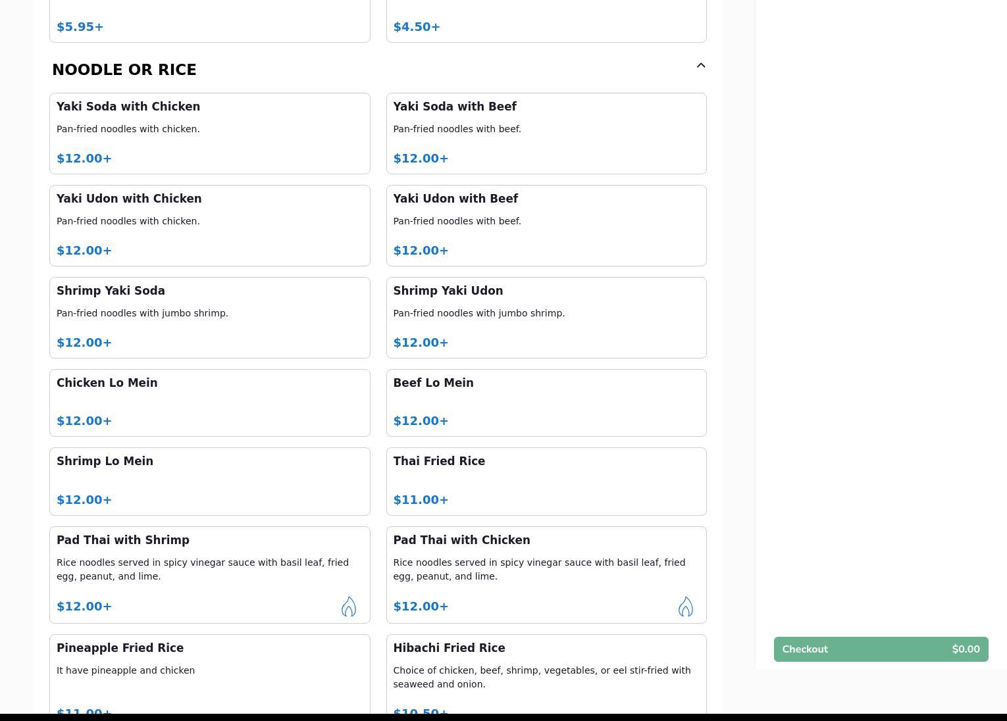Click Pad Thai with Chicken $12.00+ price
1007x721 pixels.
(421, 607)
